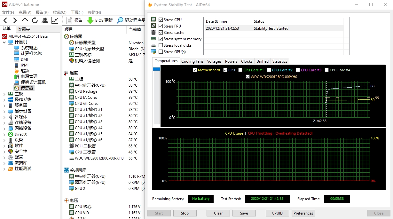Select IPMI in the tree

tap(21, 65)
